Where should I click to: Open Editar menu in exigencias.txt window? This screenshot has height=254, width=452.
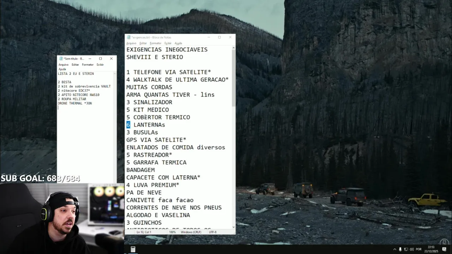pos(143,43)
